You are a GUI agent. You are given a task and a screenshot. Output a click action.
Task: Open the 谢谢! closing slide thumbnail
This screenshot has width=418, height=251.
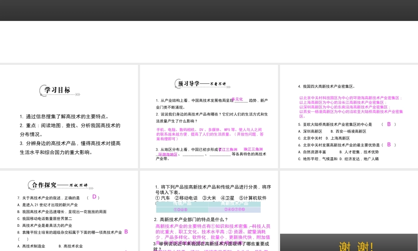point(349,243)
